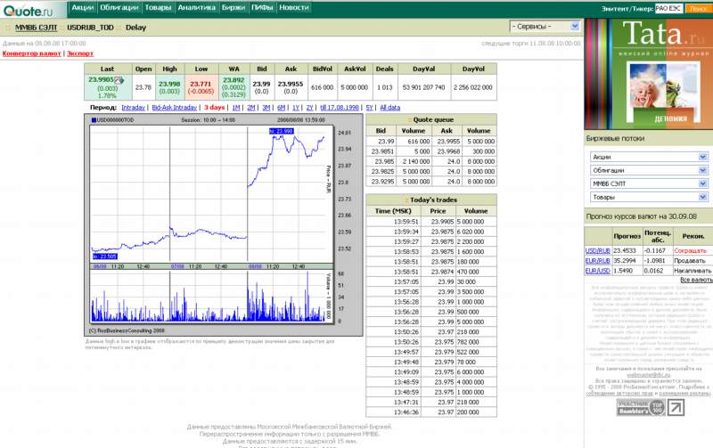Image resolution: width=713 pixels, height=448 pixels.
Task: Click bid 23.9851 in Quote queue
Action: (382, 151)
